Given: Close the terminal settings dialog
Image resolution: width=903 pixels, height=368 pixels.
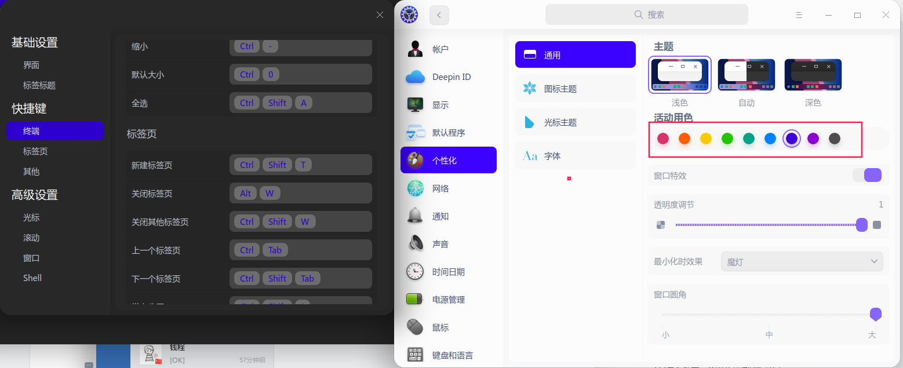Looking at the screenshot, I should (380, 15).
